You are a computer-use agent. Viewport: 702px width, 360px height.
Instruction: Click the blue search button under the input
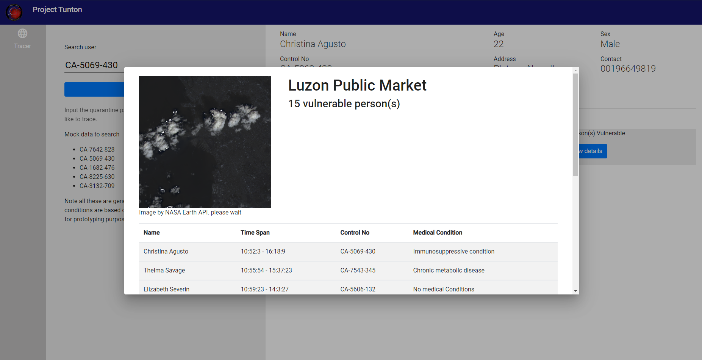[x=94, y=89]
